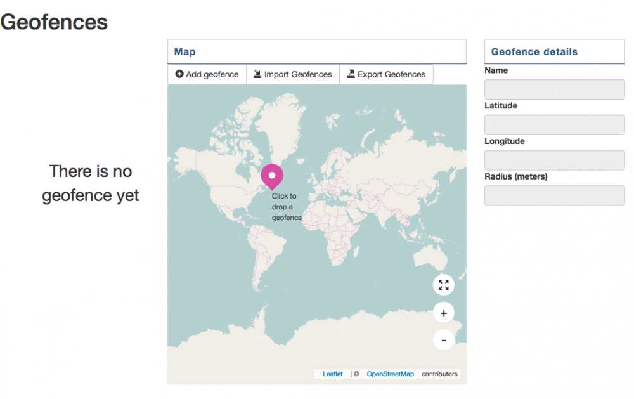The height and width of the screenshot is (399, 634).
Task: Open the Leaflet link
Action: point(332,374)
